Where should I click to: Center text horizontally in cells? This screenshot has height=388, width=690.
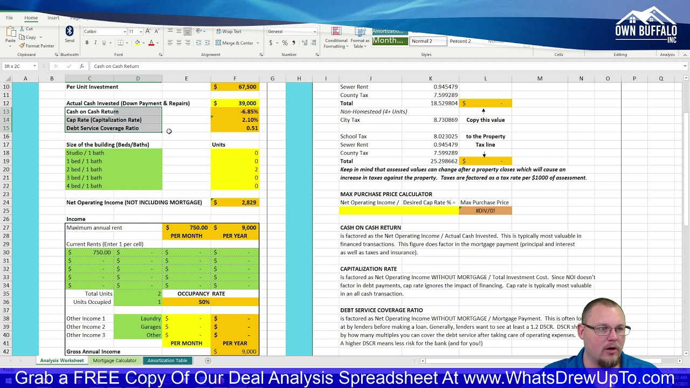[x=179, y=43]
